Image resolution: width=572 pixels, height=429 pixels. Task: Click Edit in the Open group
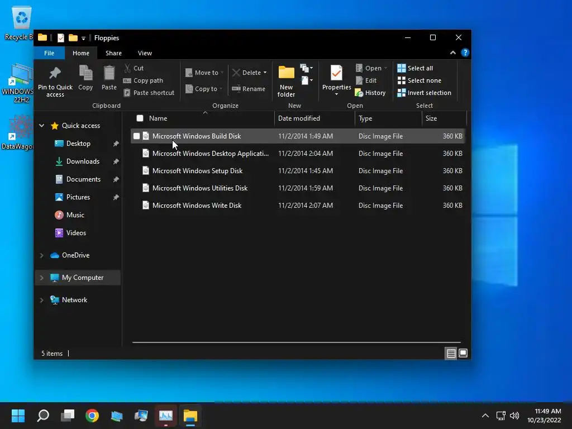click(x=366, y=80)
